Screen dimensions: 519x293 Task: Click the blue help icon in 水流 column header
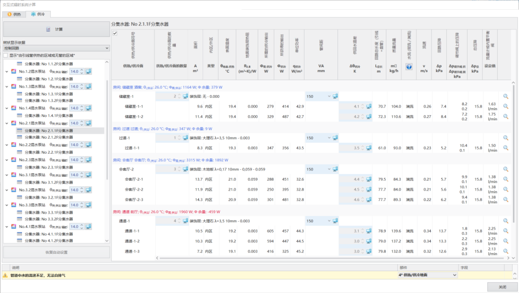[x=409, y=67]
